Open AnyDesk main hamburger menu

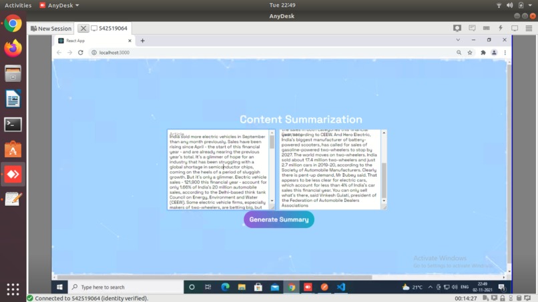pyautogui.click(x=529, y=28)
